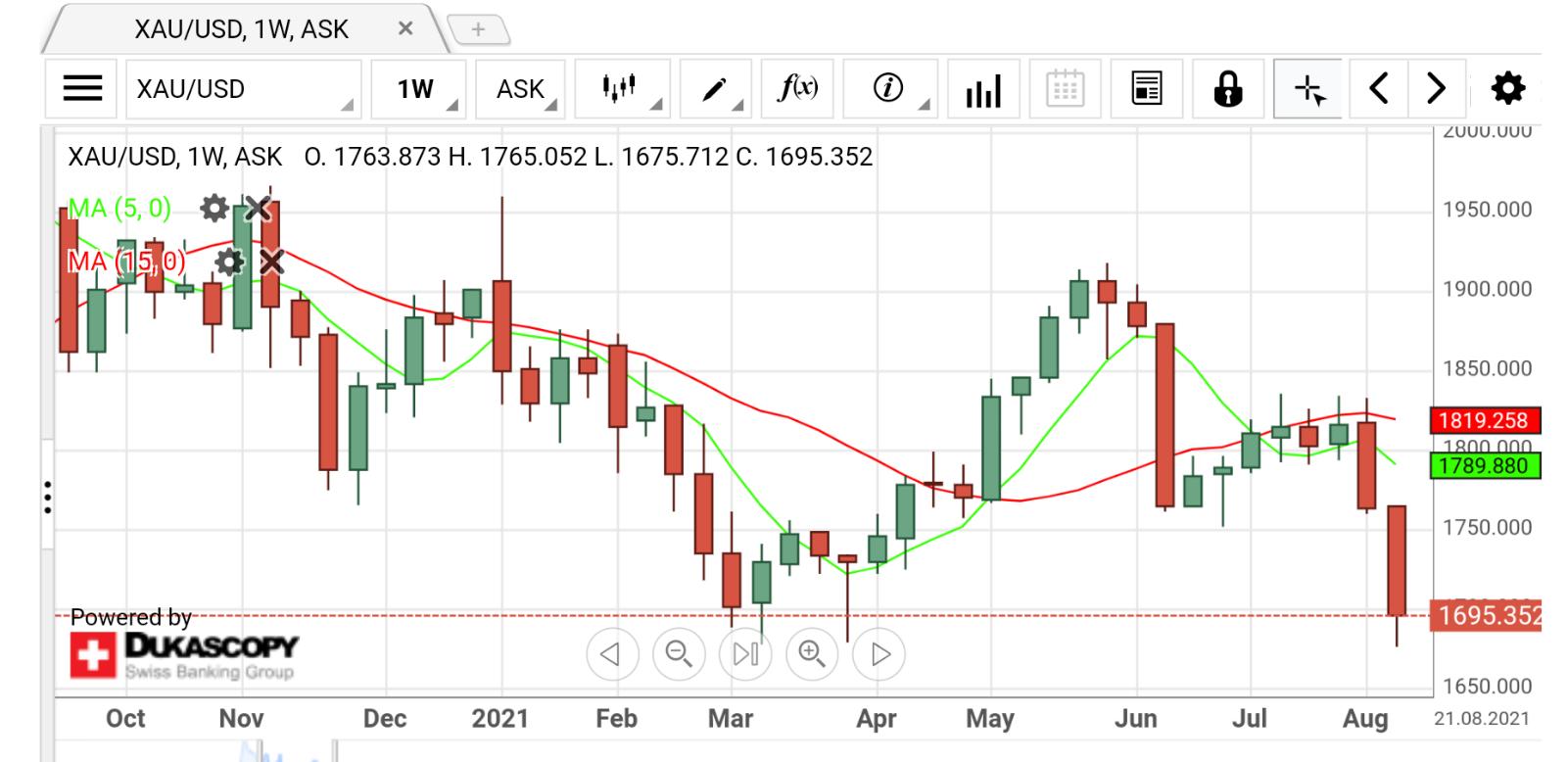Open the chart type candlestick selector
Screen dimensions: 1567x762
point(621,89)
